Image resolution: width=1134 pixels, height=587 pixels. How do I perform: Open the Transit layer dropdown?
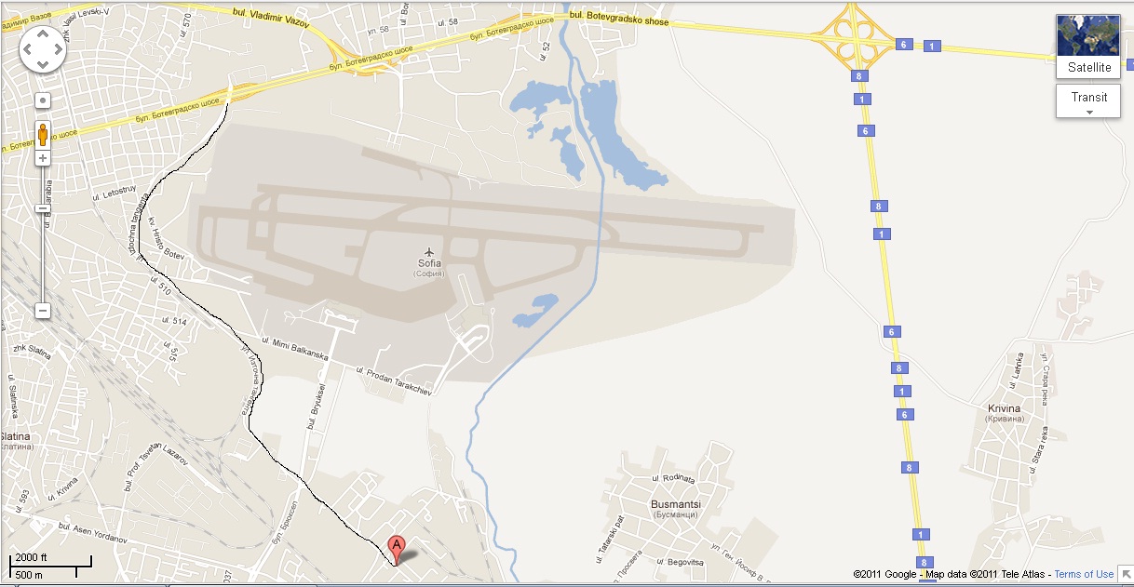pos(1088,100)
